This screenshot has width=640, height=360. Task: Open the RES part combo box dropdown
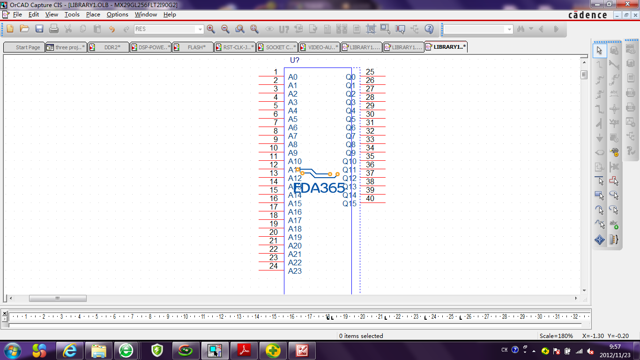(201, 29)
